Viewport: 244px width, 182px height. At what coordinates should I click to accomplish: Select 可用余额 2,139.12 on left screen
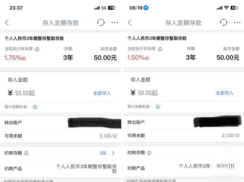tap(61, 136)
